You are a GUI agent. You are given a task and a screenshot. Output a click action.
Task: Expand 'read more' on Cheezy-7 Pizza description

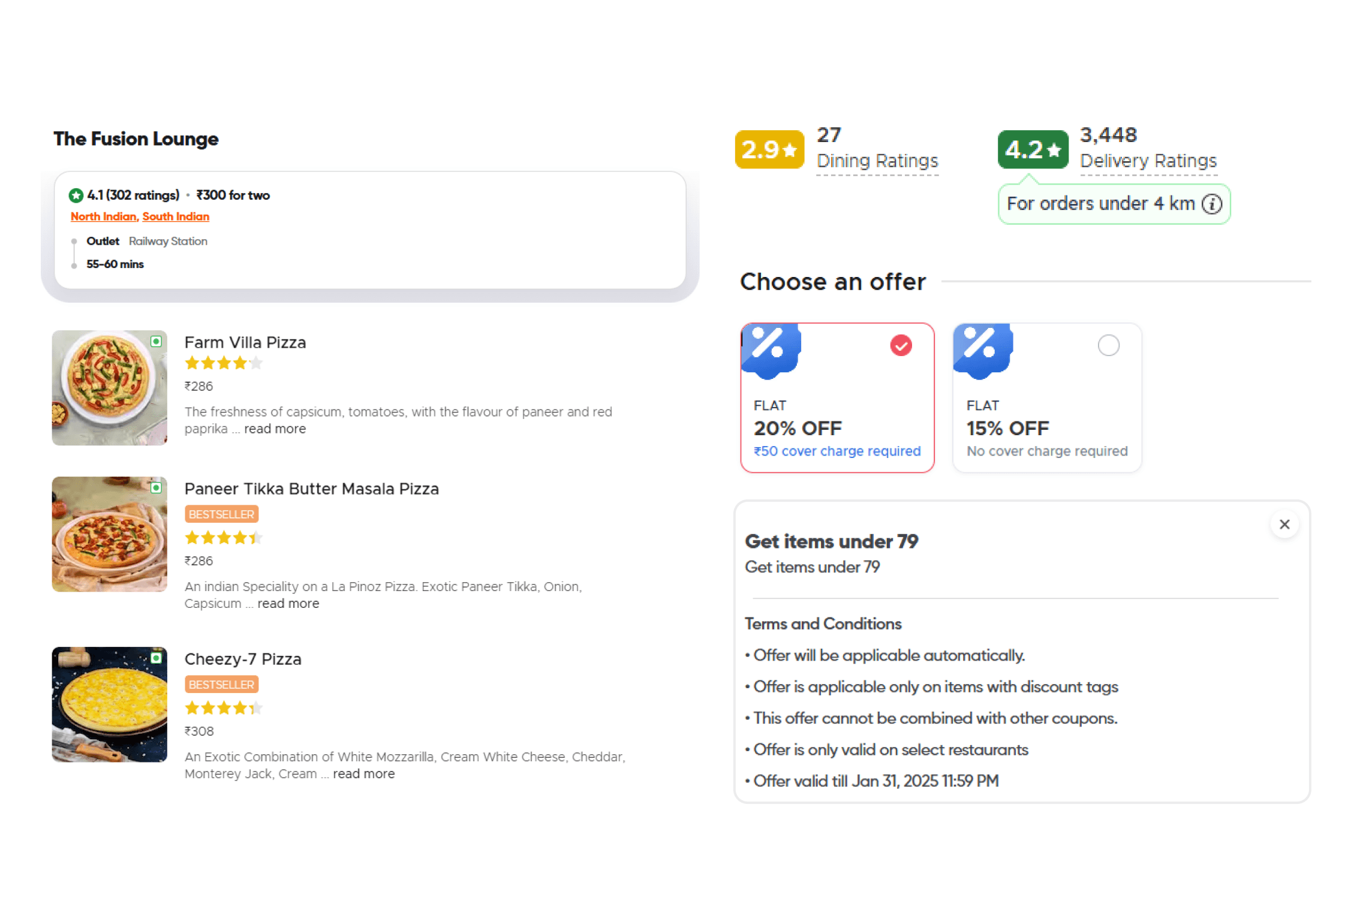tap(363, 774)
